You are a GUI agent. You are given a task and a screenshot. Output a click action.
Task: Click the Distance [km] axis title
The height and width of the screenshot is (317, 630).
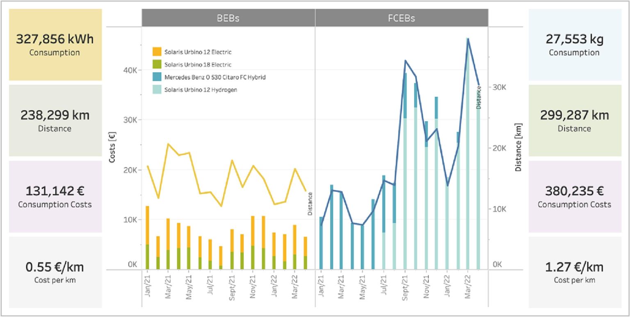518,147
